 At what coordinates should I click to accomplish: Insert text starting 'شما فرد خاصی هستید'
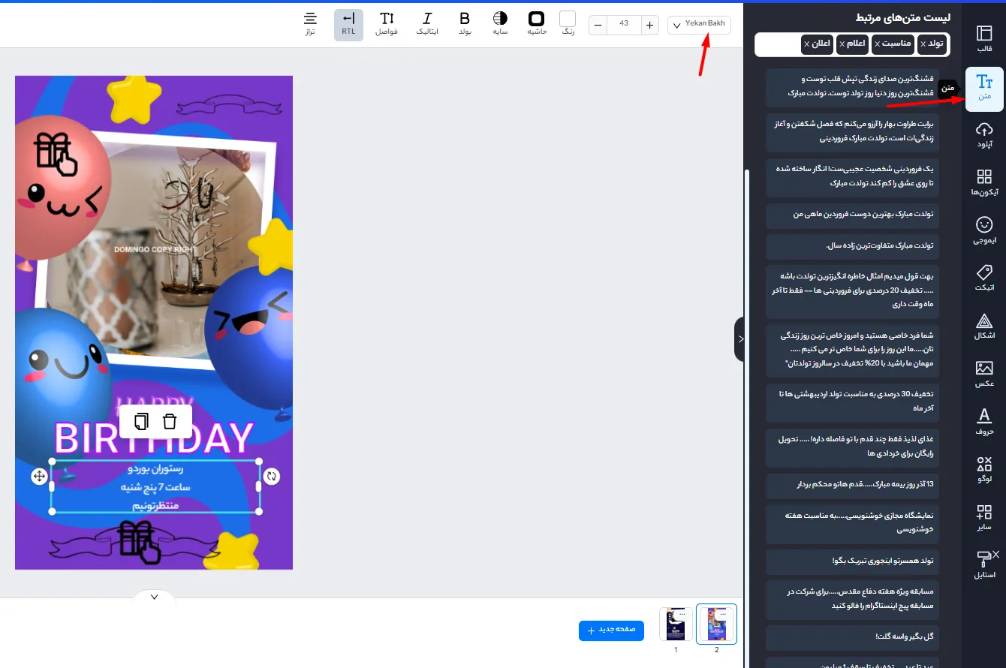(x=851, y=351)
